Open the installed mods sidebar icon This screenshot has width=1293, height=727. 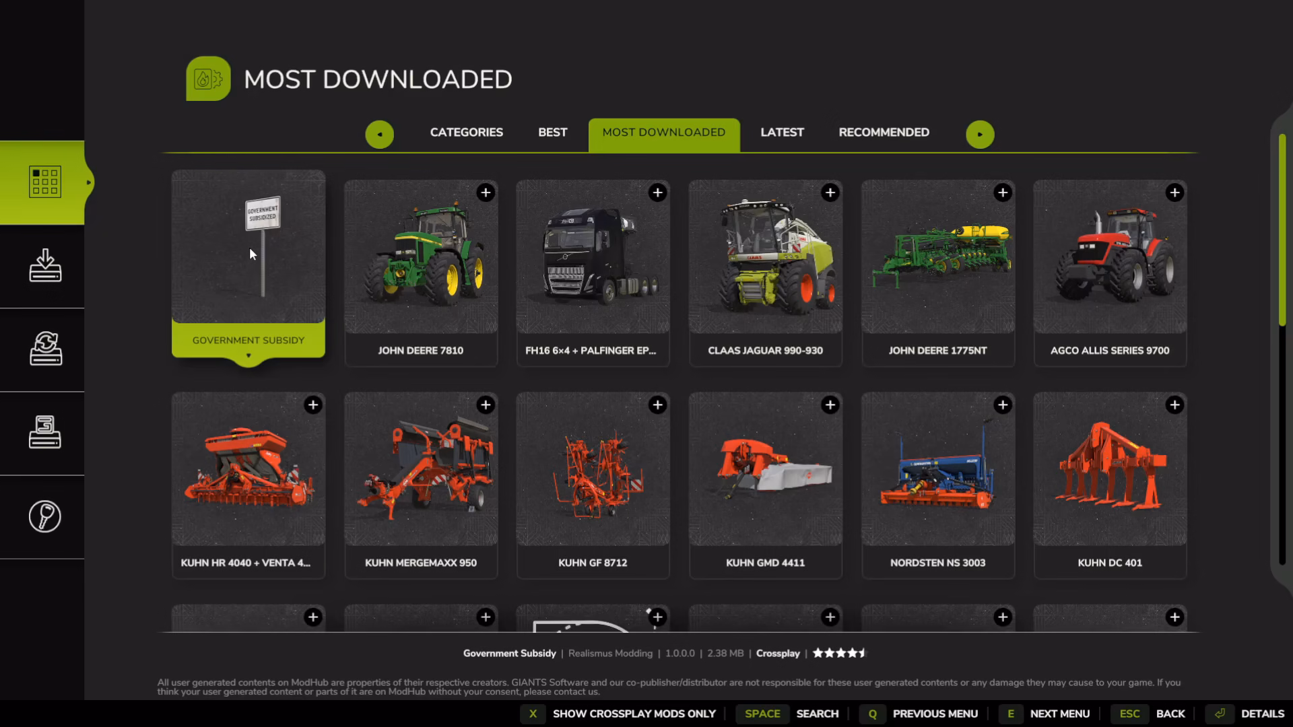coord(45,432)
